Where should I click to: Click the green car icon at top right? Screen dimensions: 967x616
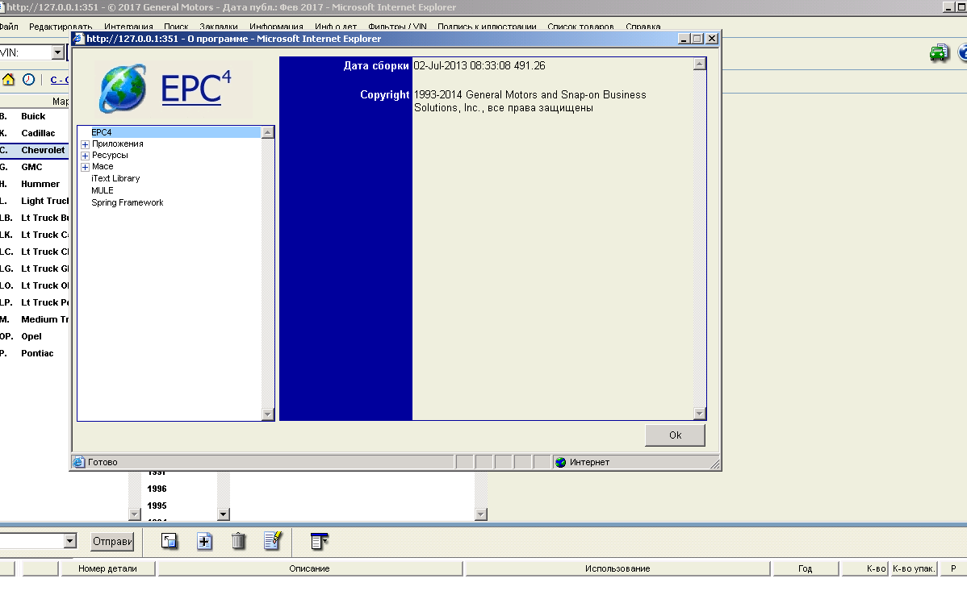tap(939, 53)
